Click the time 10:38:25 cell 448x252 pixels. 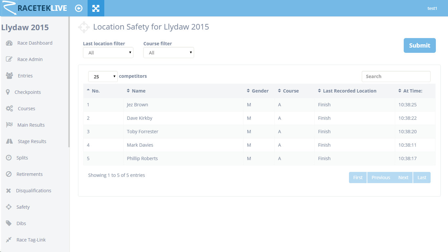pos(415,105)
